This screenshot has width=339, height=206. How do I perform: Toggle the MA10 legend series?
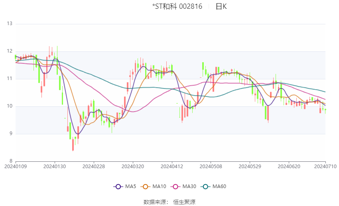click(x=153, y=186)
